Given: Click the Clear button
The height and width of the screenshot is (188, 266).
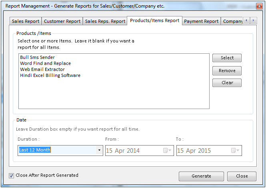Looking at the screenshot, I should point(227,83).
